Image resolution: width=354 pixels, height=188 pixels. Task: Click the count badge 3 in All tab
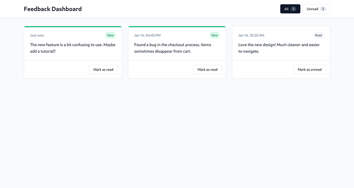pos(293,9)
